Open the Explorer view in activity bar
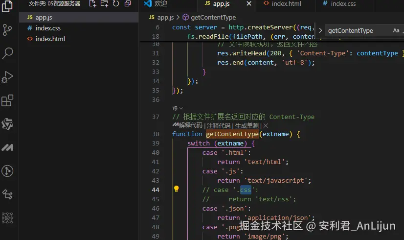Screen dimensions: 404x240 [x=7, y=6]
